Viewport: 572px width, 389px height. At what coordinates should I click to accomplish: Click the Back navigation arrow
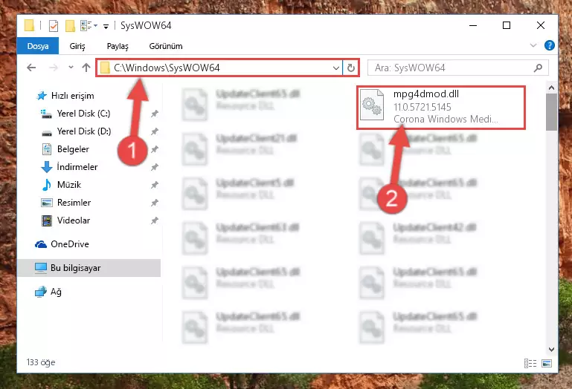(32, 68)
